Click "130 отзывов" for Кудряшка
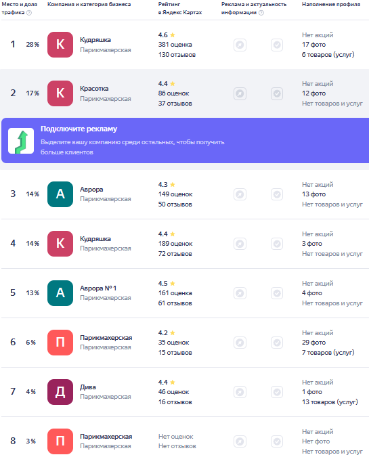Image resolution: width=369 pixels, height=457 pixels. 177,55
